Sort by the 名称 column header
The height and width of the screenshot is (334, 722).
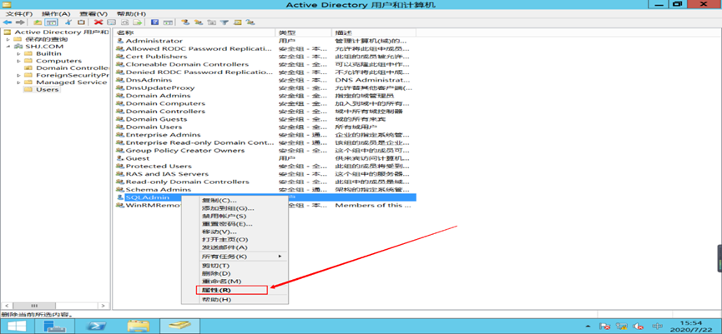[194, 32]
